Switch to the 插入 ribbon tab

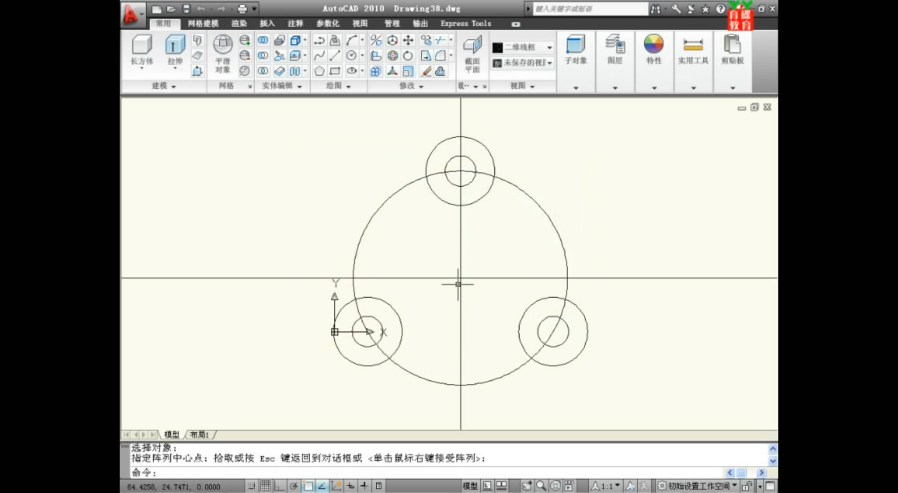[267, 24]
